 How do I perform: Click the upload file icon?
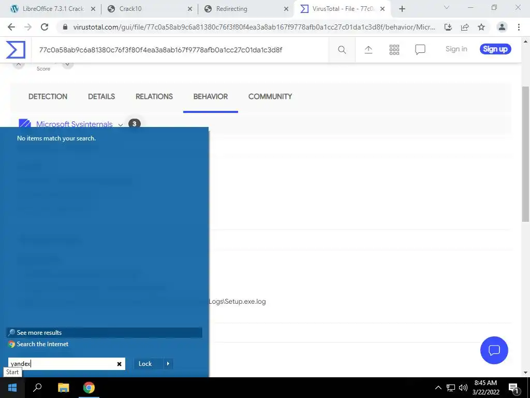pos(369,50)
